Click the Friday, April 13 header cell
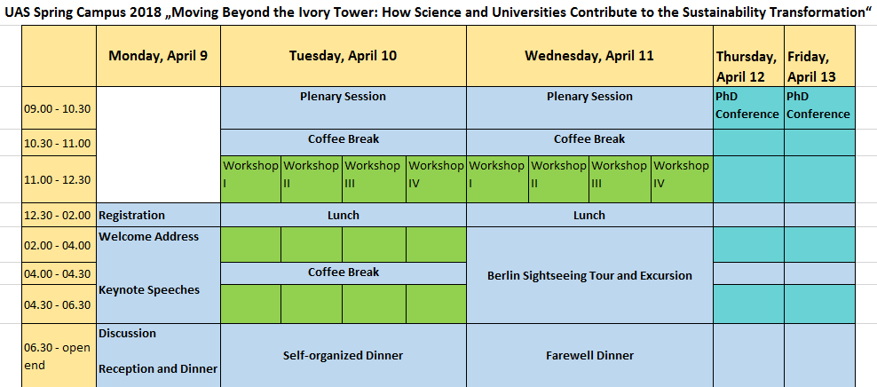The width and height of the screenshot is (877, 387). click(818, 66)
